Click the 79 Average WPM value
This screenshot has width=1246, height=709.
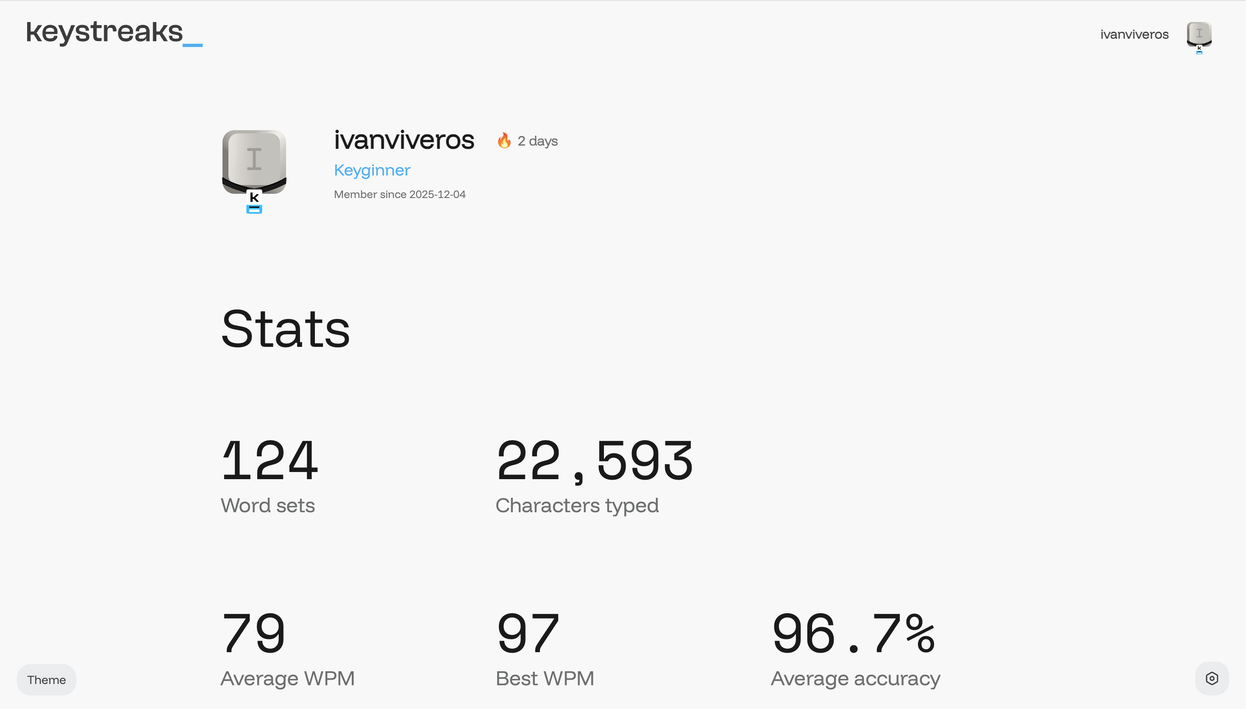(253, 633)
